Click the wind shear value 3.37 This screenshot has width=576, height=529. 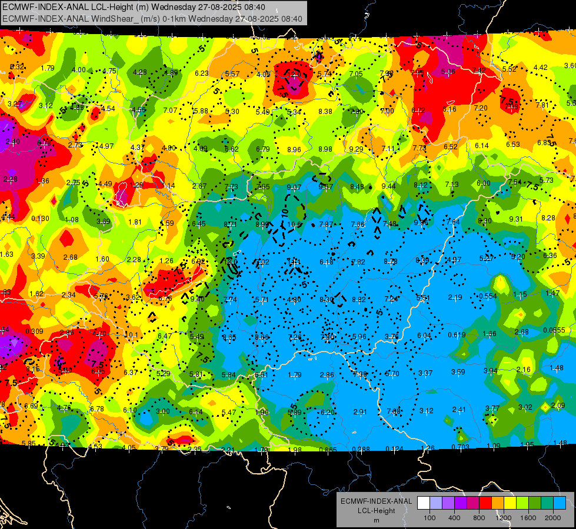pyautogui.click(x=425, y=373)
